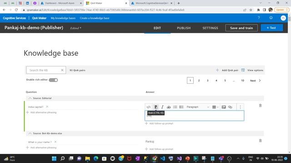This screenshot has width=291, height=163.
Task: Switch to the SETTINGS tab
Action: [210, 28]
